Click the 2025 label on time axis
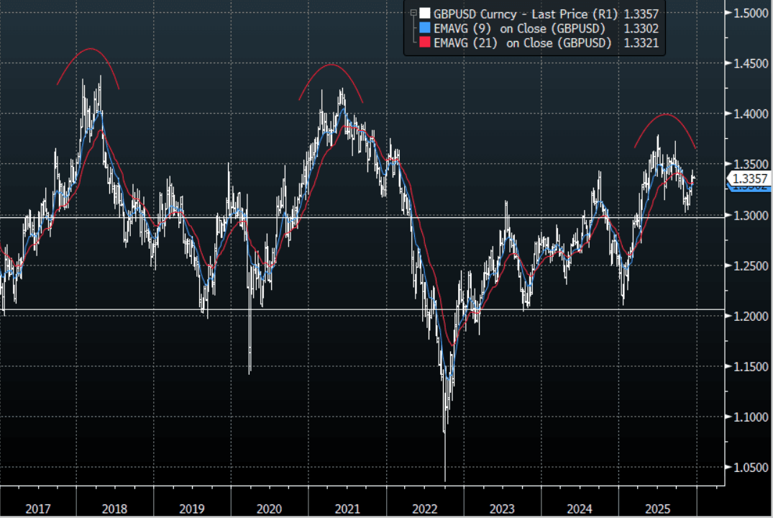Image resolution: width=773 pixels, height=518 pixels. coord(657,509)
